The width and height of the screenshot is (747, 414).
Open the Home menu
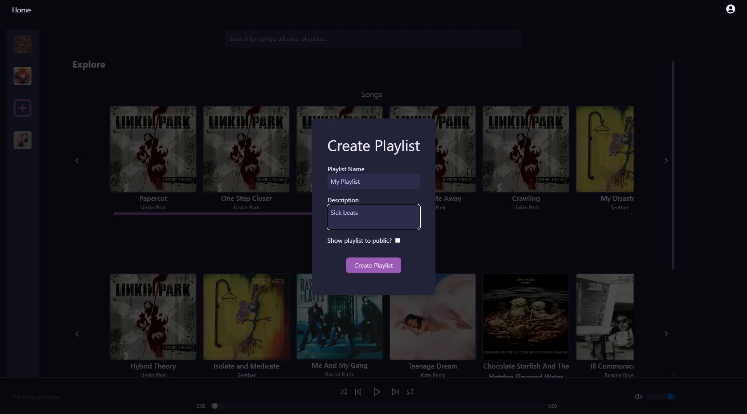[x=21, y=10]
